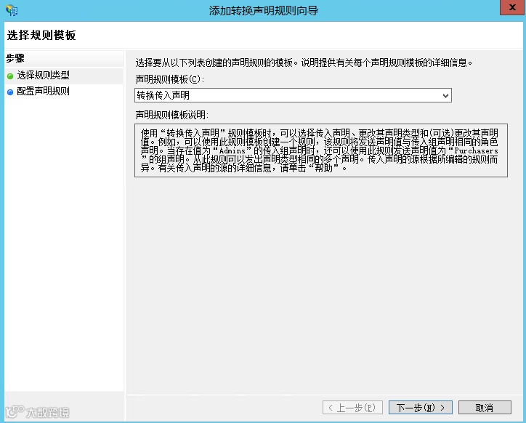The height and width of the screenshot is (423, 526).
Task: Click the 选择规则模板 heading
Action: click(x=41, y=35)
